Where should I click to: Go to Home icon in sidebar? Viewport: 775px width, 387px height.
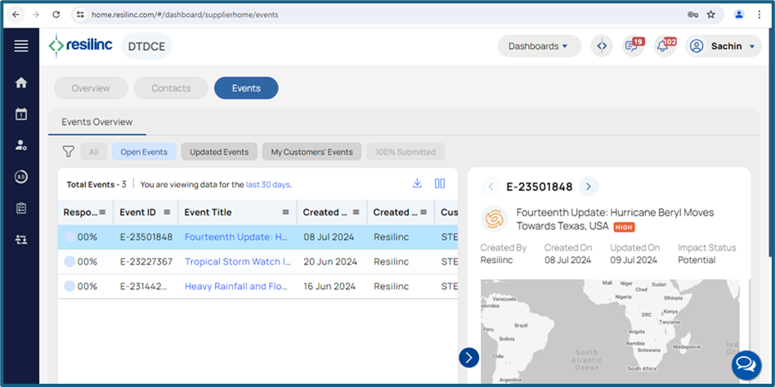(21, 83)
